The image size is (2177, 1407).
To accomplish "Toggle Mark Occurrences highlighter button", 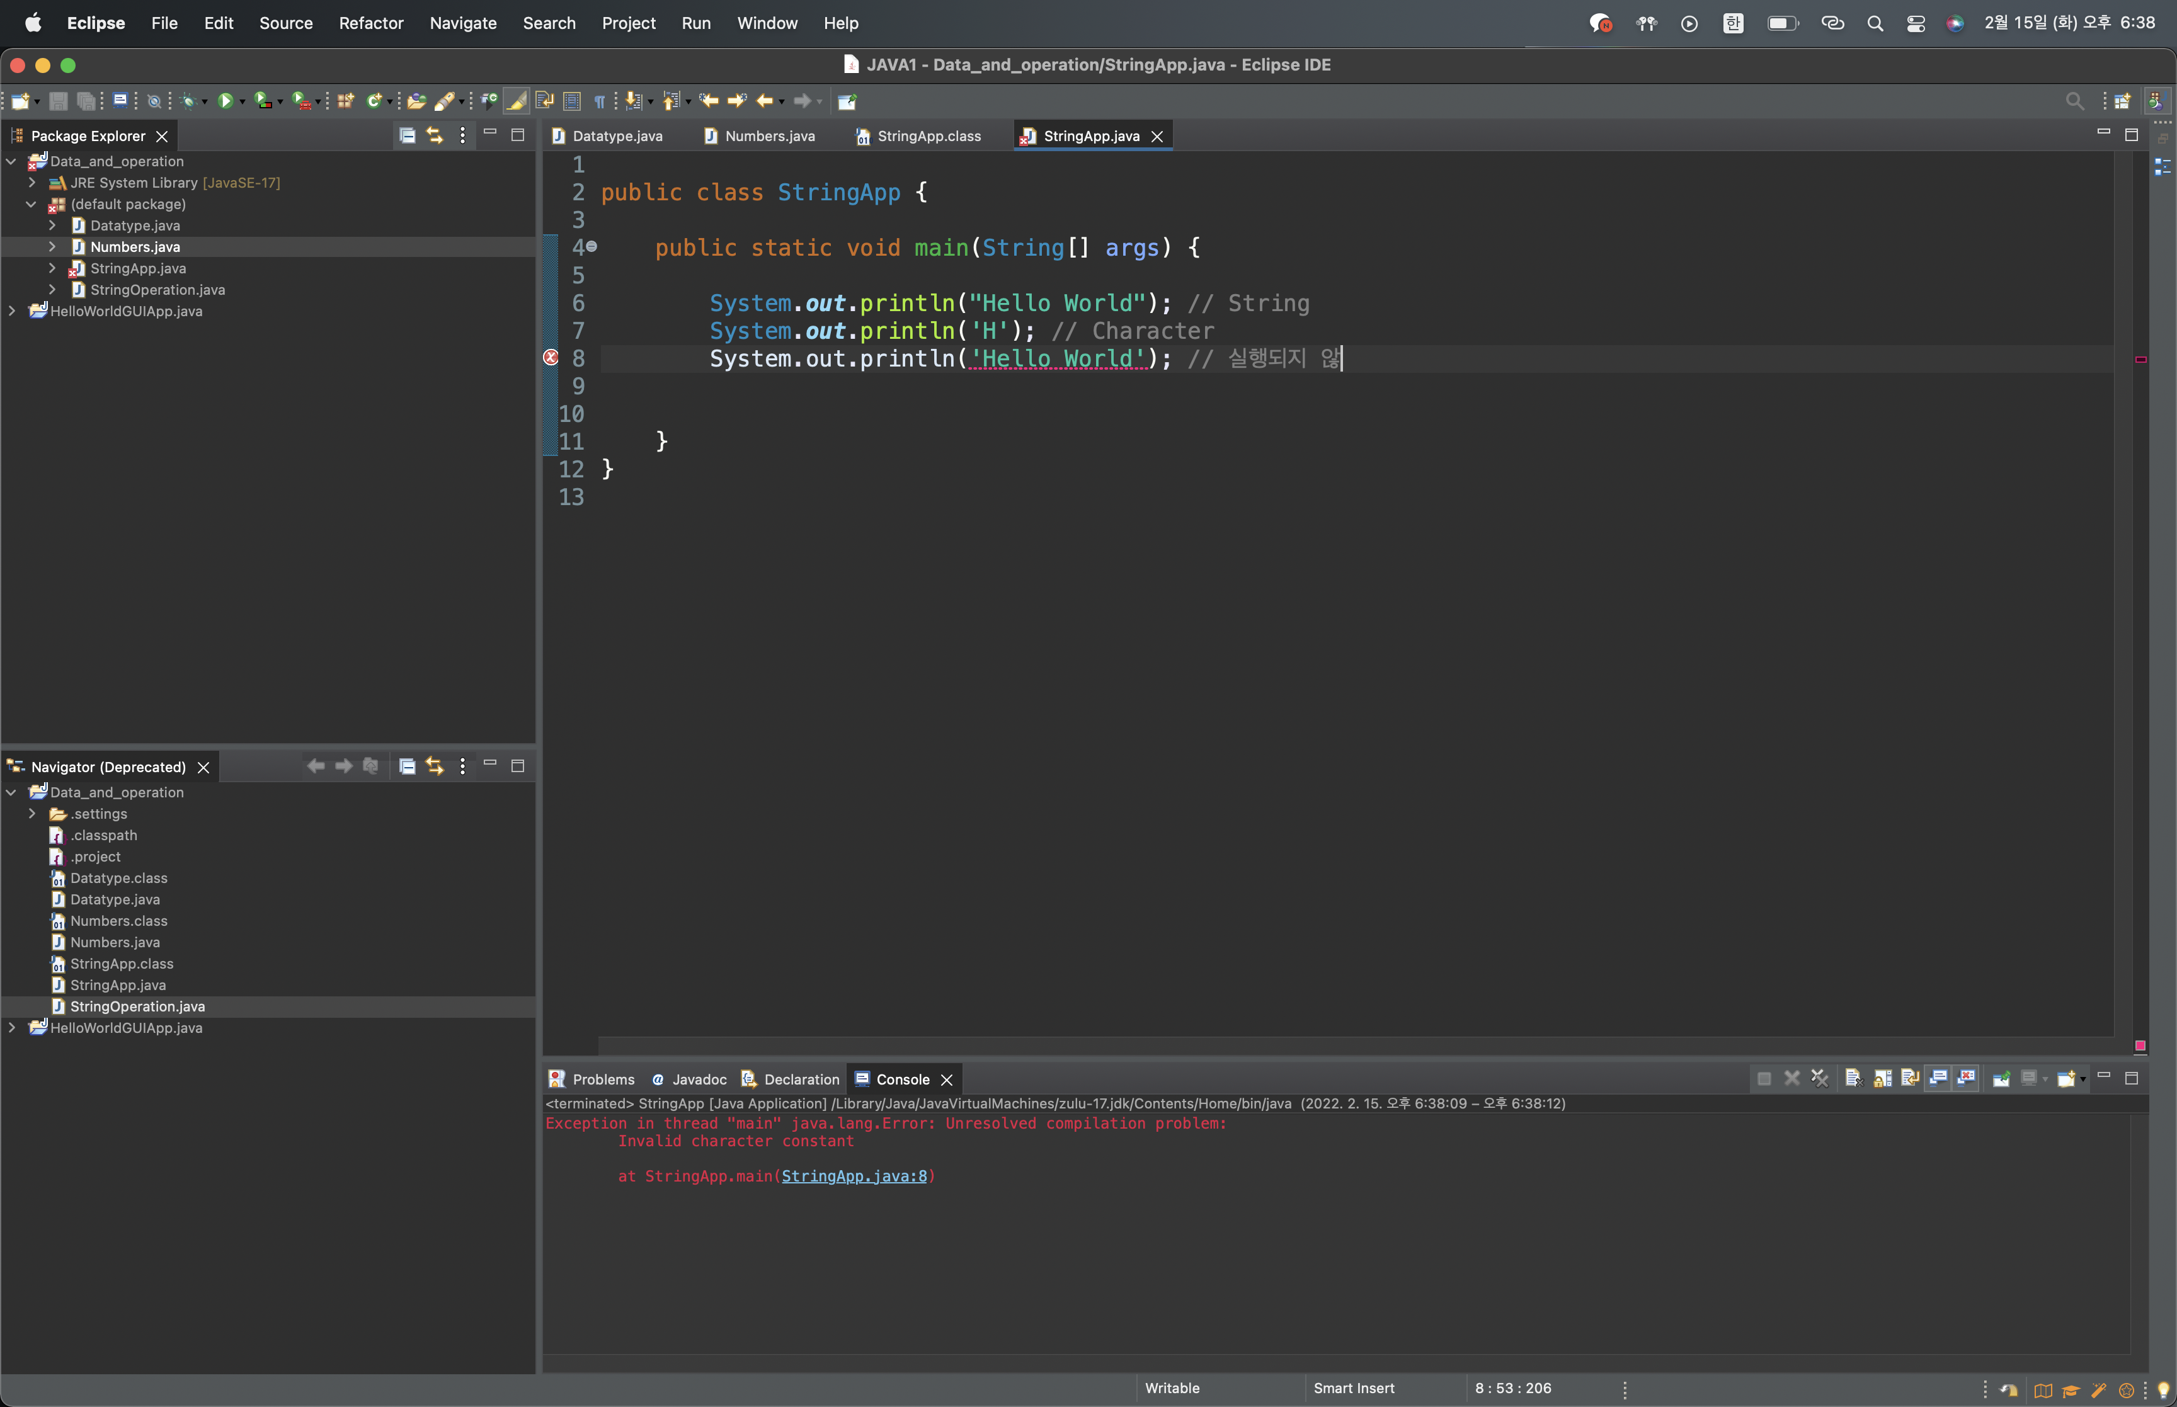I will pos(517,101).
